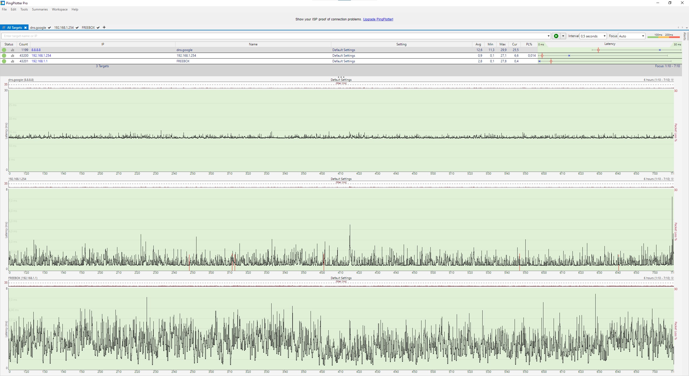
Task: Click bar graph icon for 8.8.8.8 row
Action: point(12,50)
